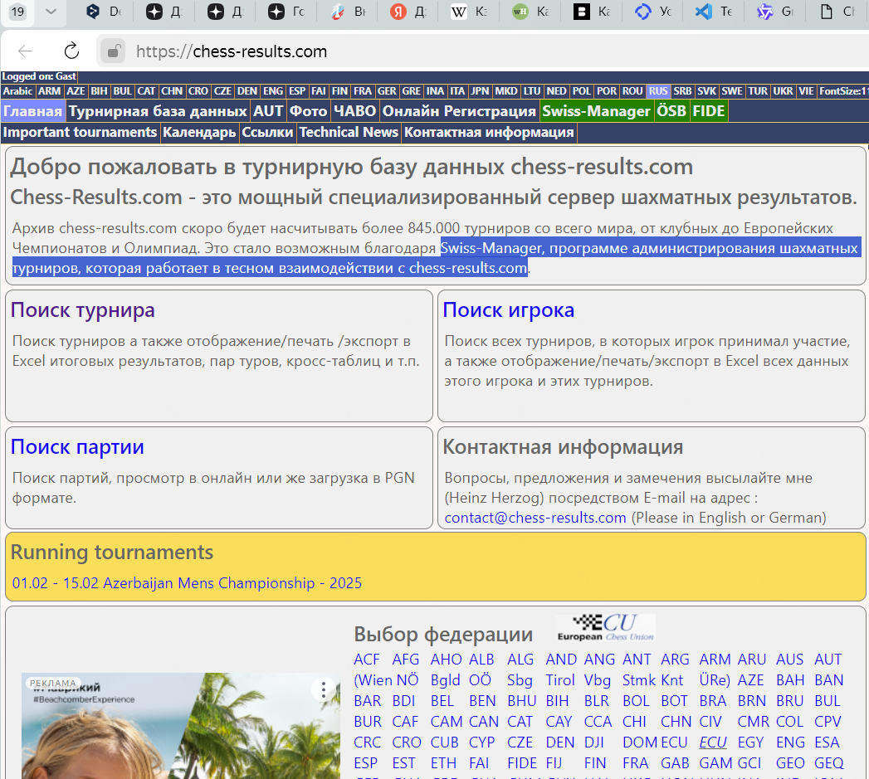
Task: Select the AZE federation link
Action: coord(751,679)
